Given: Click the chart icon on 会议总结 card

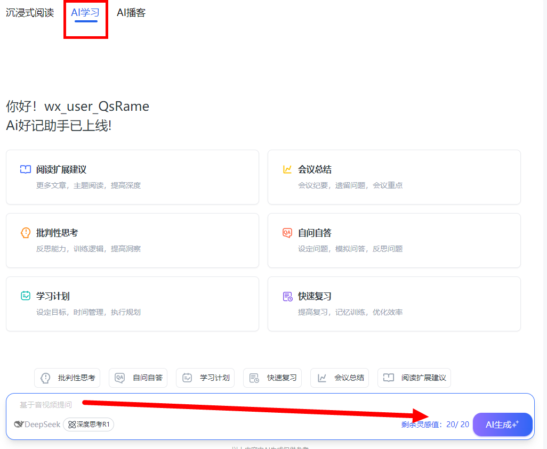Looking at the screenshot, I should coord(287,169).
